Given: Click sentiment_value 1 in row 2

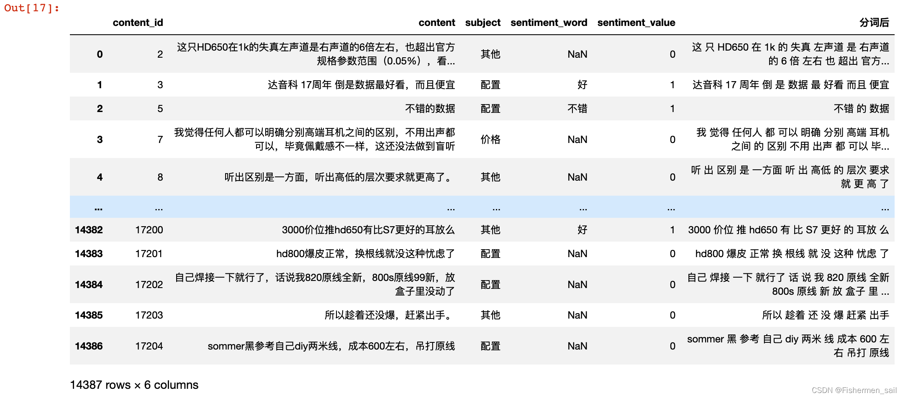Looking at the screenshot, I should (x=672, y=109).
